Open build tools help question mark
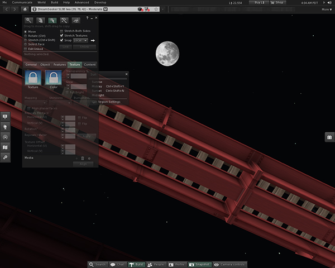Image resolution: width=335 pixels, height=268 pixels. [87, 18]
